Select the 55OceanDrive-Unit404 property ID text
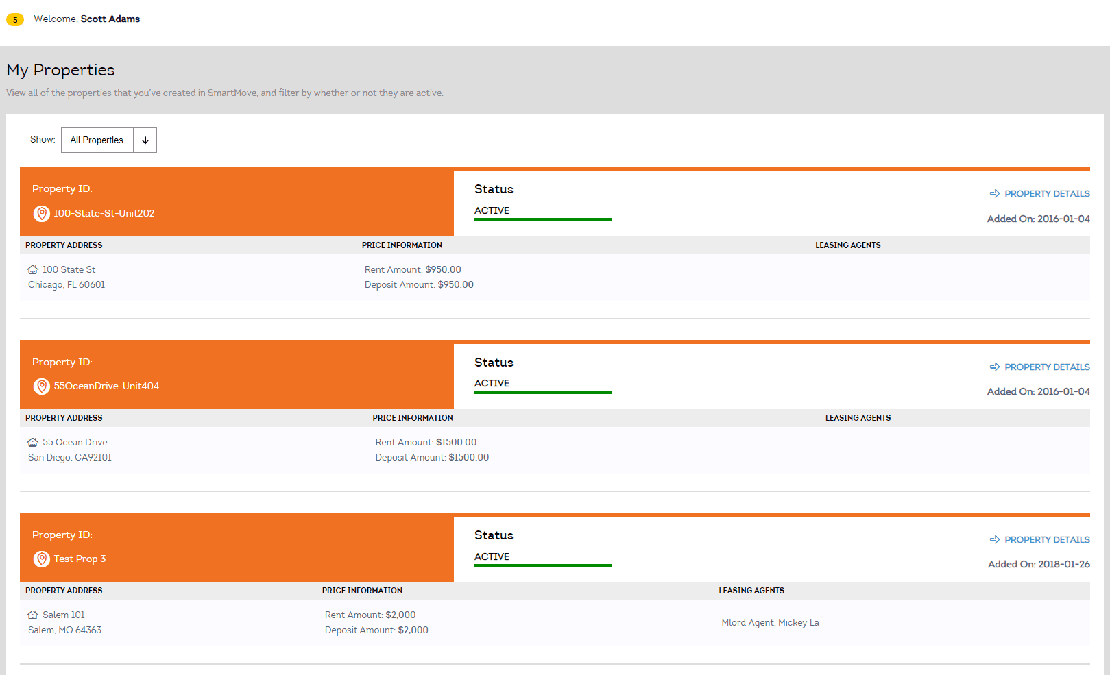The image size is (1110, 675). tap(106, 386)
